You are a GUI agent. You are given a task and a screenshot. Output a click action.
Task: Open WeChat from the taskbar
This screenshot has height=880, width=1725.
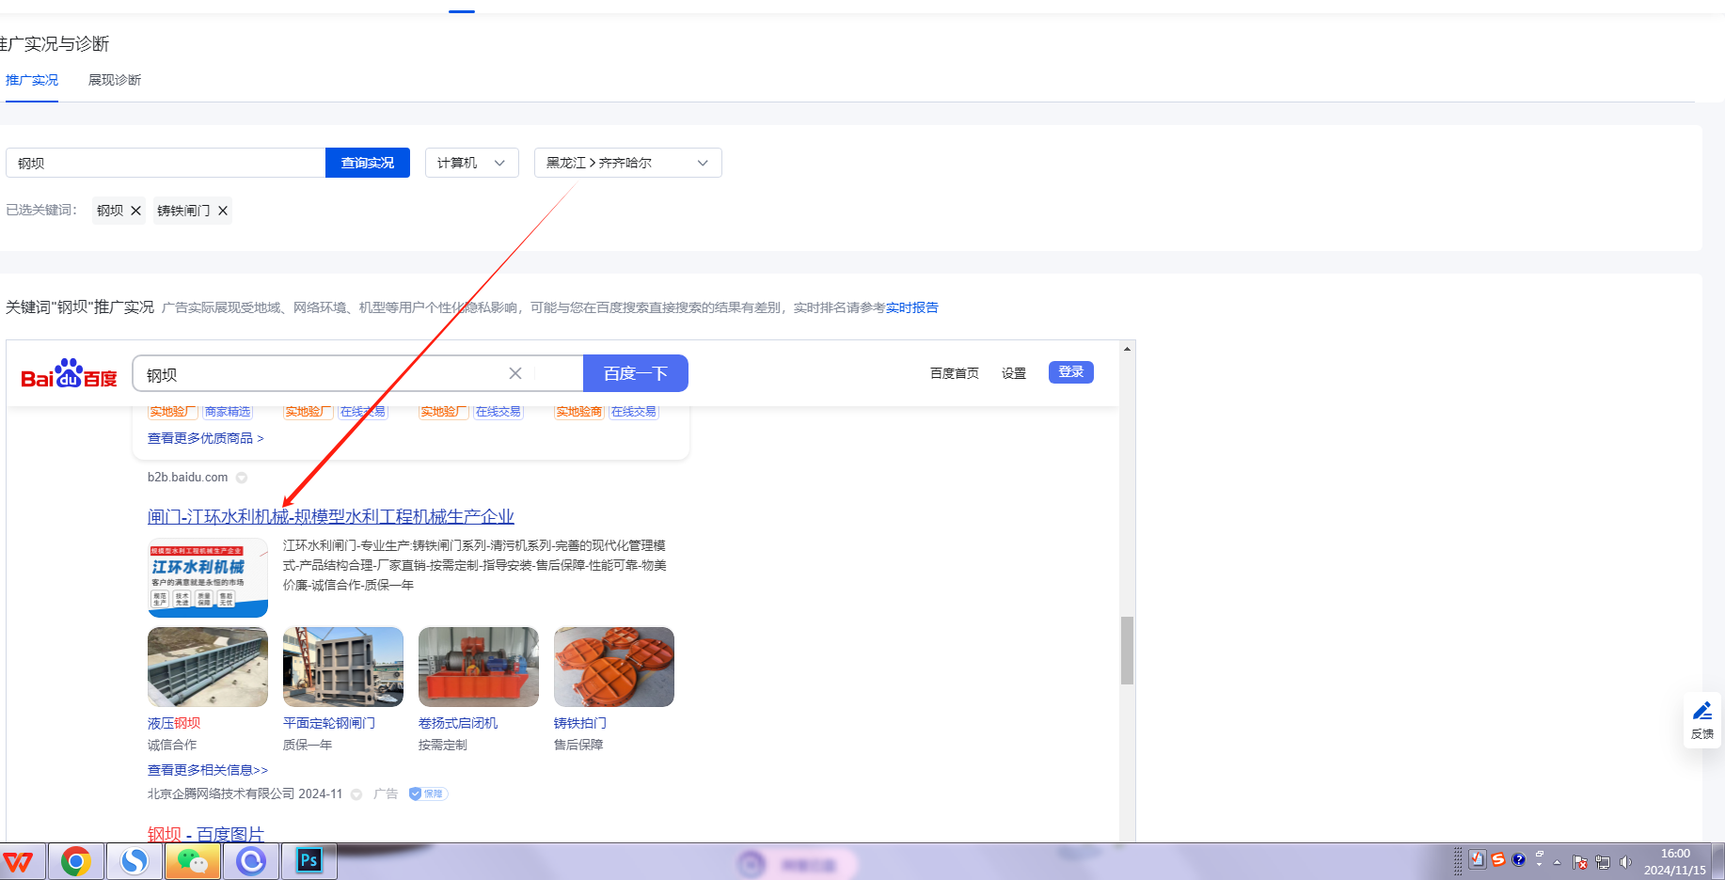coord(193,861)
